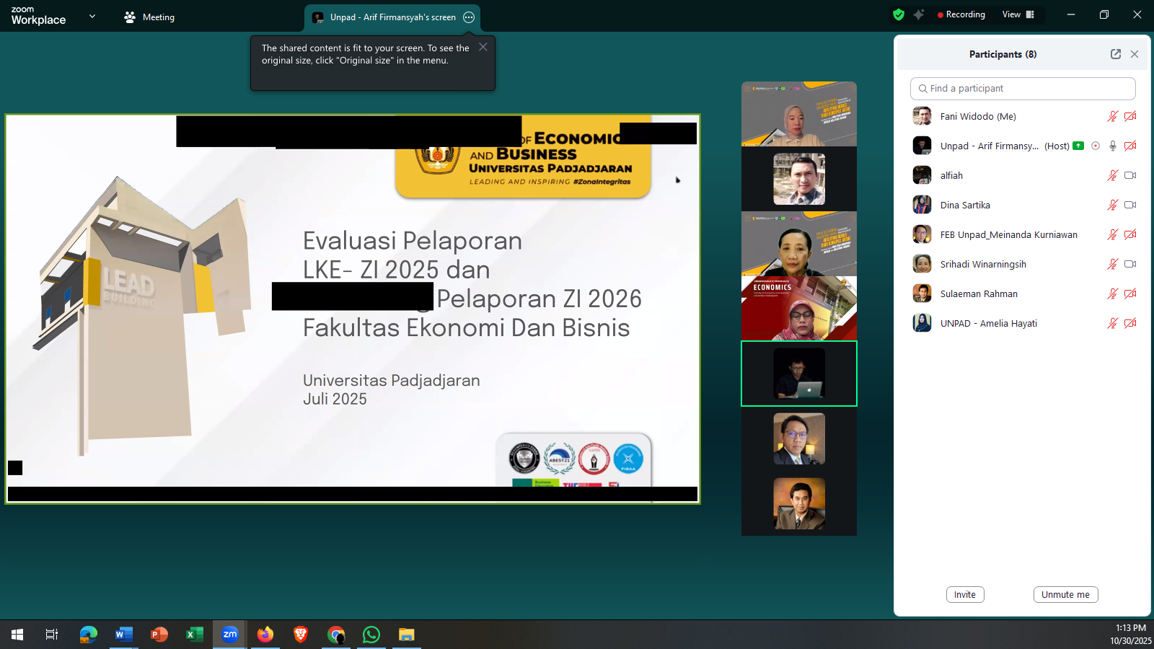Toggle Fani Widodo's muted microphone icon
Screen dimensions: 1154x649
coord(1113,116)
